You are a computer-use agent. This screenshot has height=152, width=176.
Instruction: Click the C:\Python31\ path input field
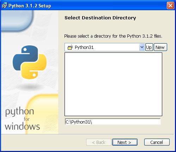[113, 122]
